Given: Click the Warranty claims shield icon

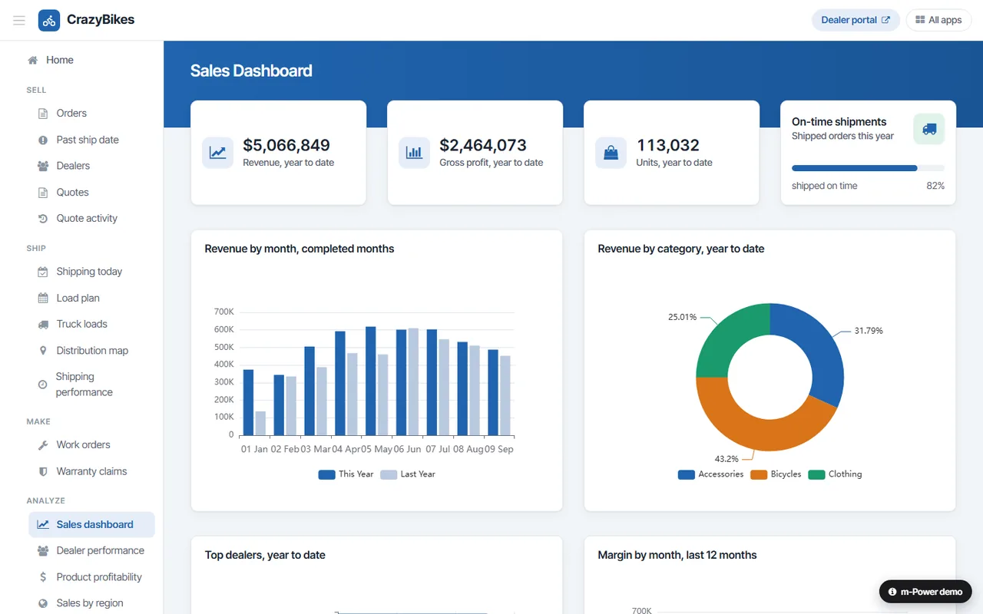Looking at the screenshot, I should 43,471.
